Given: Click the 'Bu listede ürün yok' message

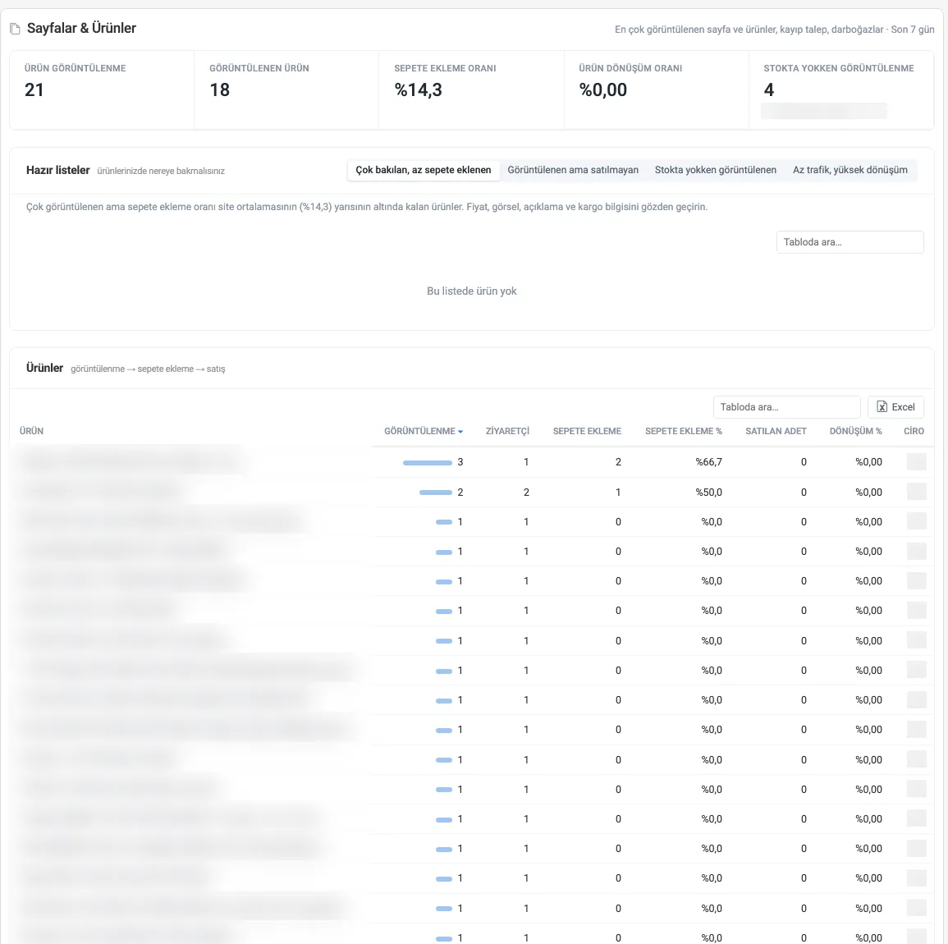Looking at the screenshot, I should click(x=472, y=291).
